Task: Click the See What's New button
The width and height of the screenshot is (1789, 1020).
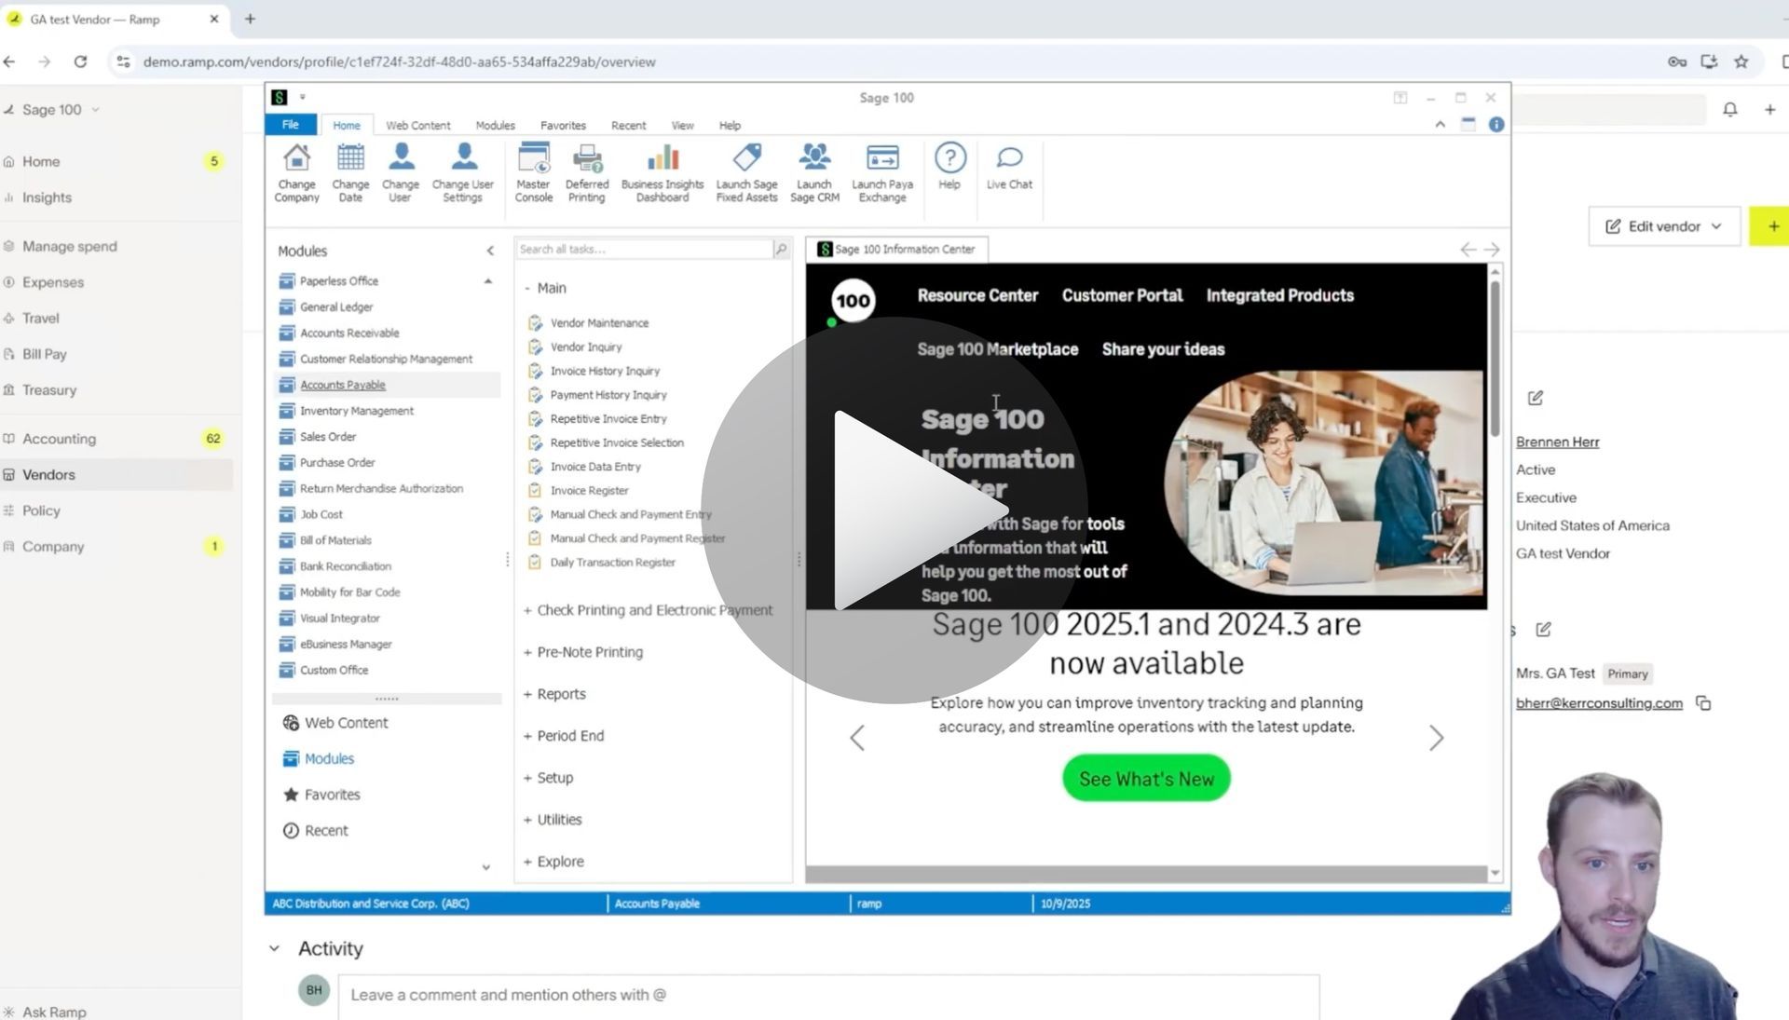Action: [x=1146, y=779]
